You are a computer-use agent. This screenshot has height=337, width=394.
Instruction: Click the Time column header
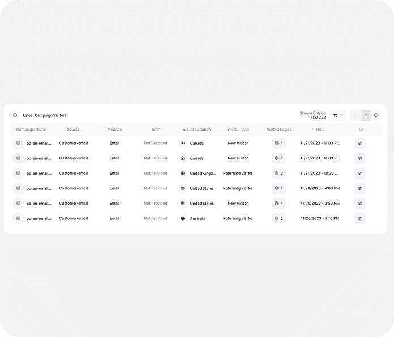[x=320, y=129]
